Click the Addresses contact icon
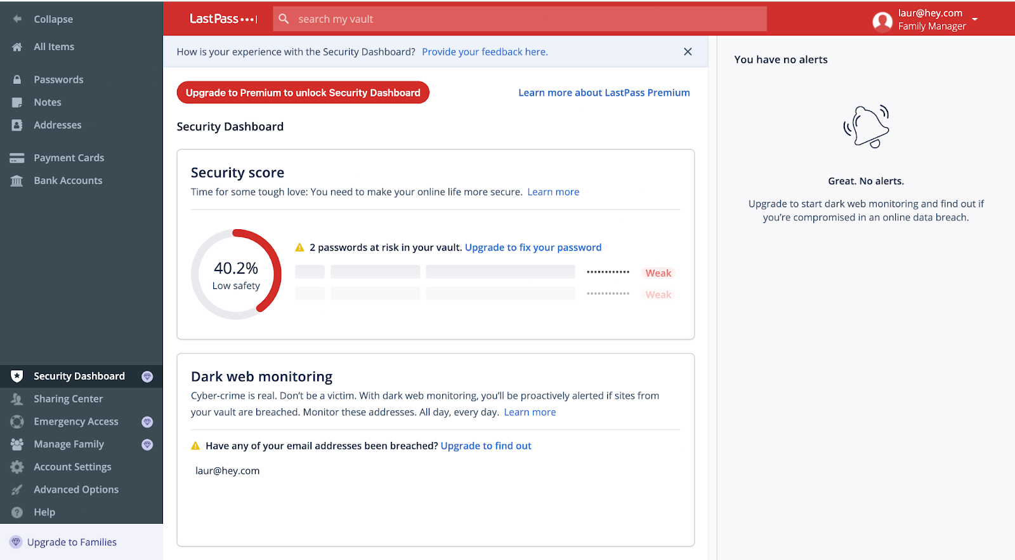The image size is (1015, 560). click(x=17, y=126)
